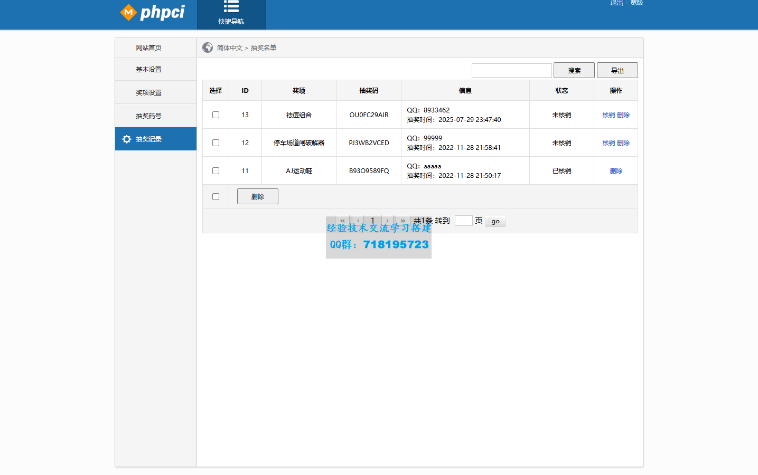
Task: Open 网站首页 in the sidebar
Action: 155,47
